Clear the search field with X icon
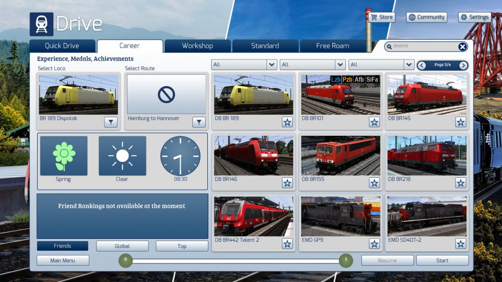 tap(462, 47)
